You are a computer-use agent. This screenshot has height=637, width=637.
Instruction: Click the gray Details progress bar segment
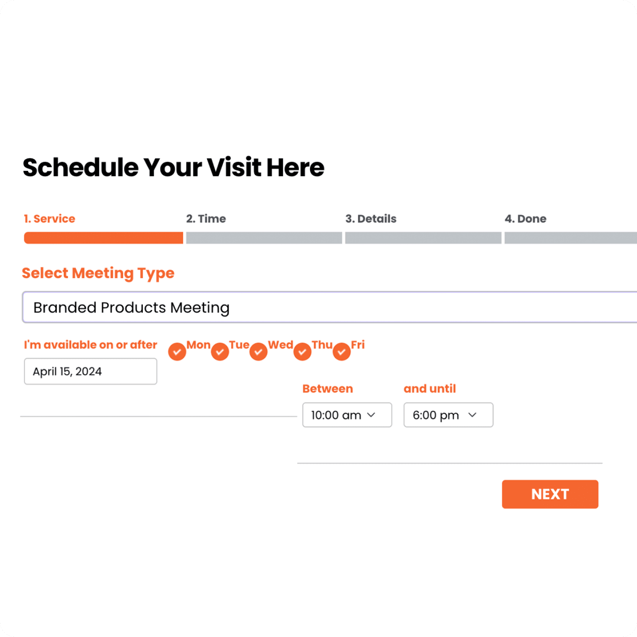pos(423,238)
